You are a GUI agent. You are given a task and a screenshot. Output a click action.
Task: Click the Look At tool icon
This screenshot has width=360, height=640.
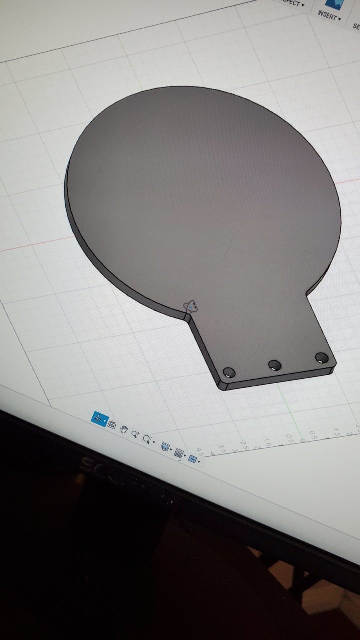[112, 425]
